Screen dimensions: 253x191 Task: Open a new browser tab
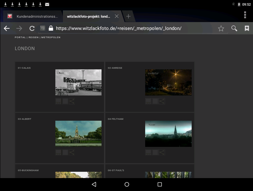128,16
